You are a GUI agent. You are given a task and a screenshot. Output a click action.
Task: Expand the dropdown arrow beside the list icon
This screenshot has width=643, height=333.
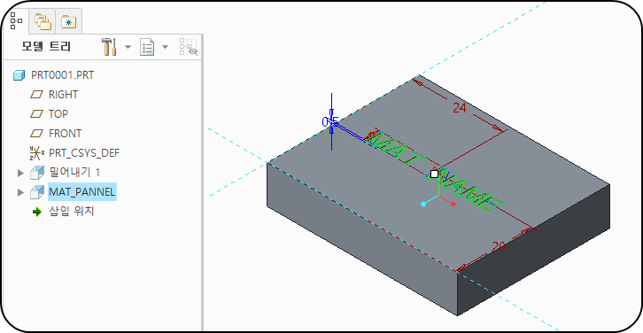pyautogui.click(x=165, y=47)
